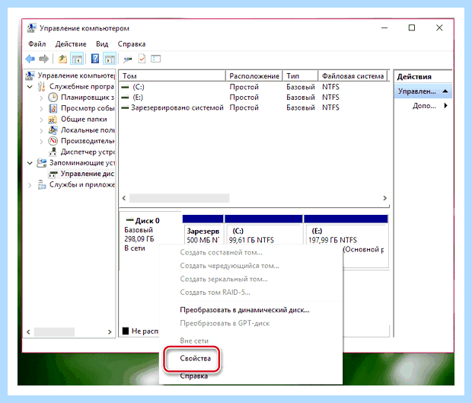
Task: Toggle the Action pane toolbar icon
Action: point(110,59)
